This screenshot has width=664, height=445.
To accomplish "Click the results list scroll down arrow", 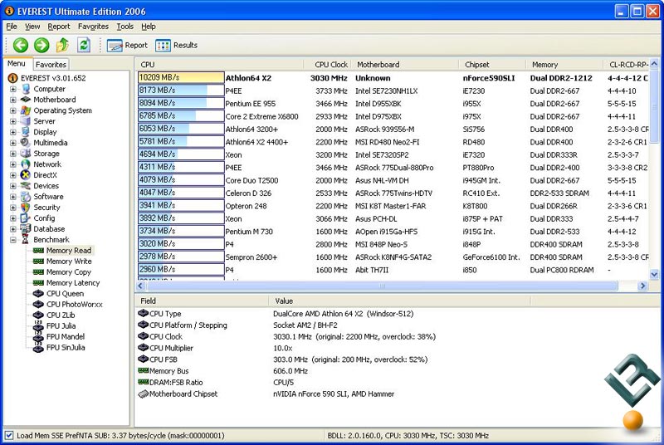I will [654, 274].
